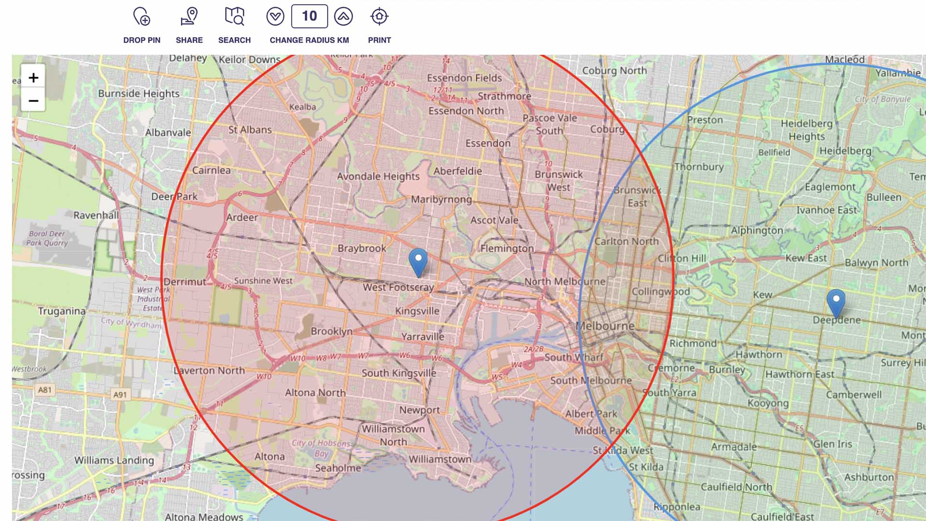Viewport: 926px width, 521px height.
Task: Click the Print icon
Action: point(380,16)
